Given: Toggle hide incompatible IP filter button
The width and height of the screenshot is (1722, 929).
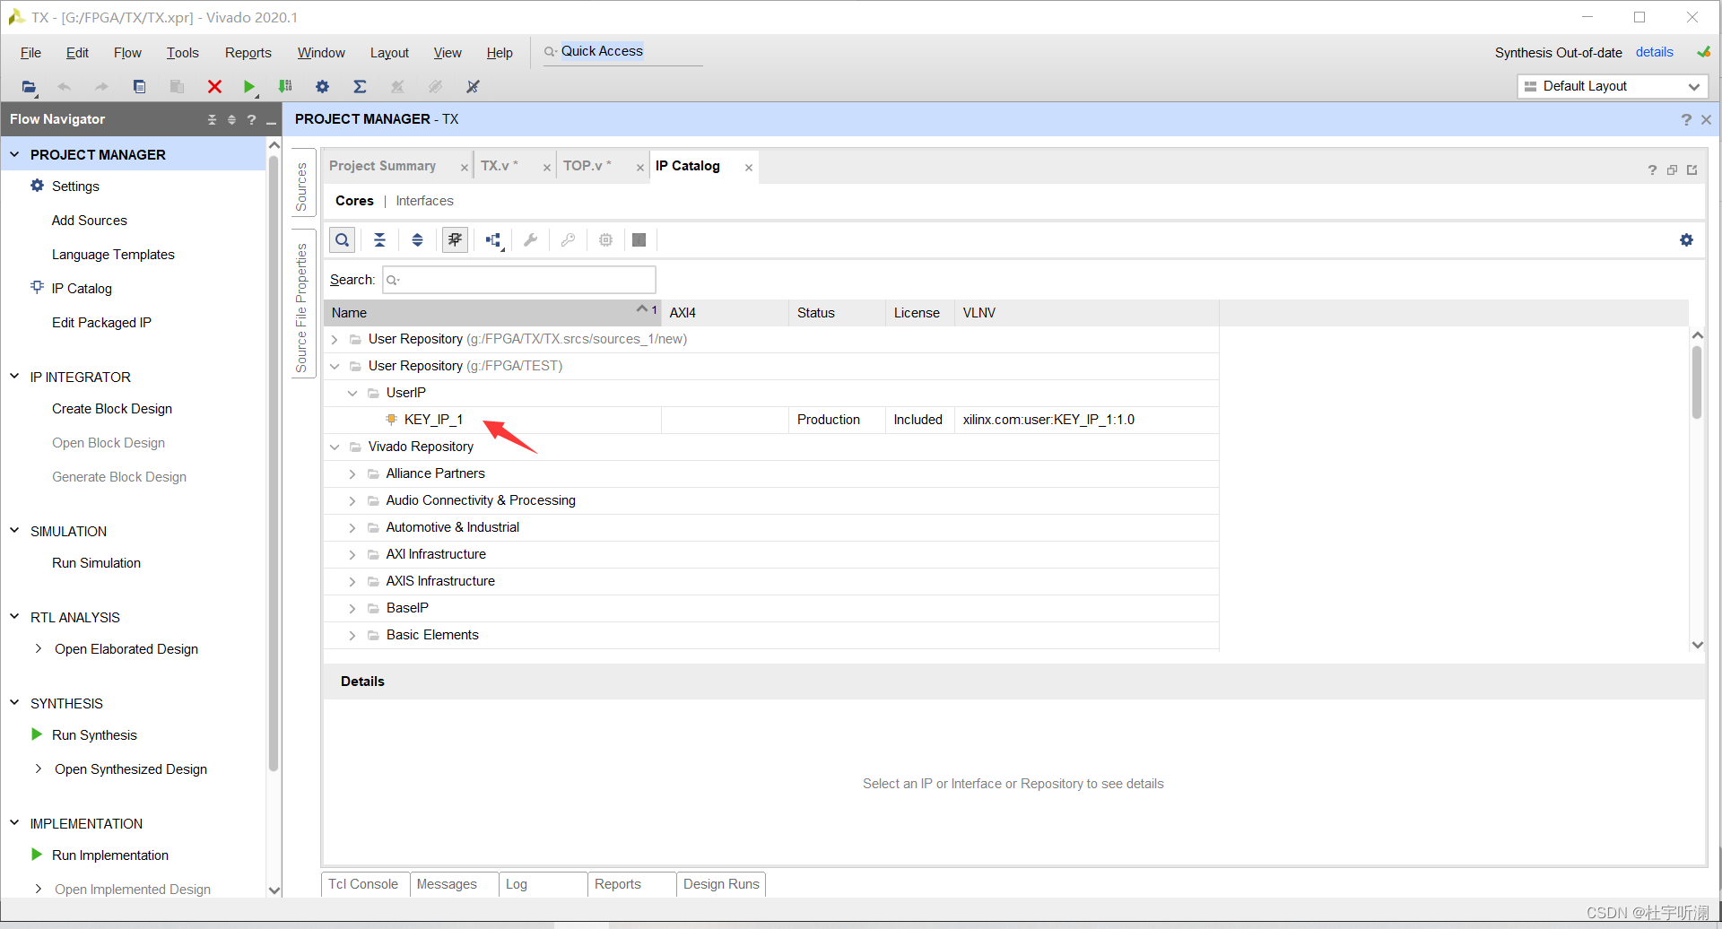Looking at the screenshot, I should pos(455,240).
